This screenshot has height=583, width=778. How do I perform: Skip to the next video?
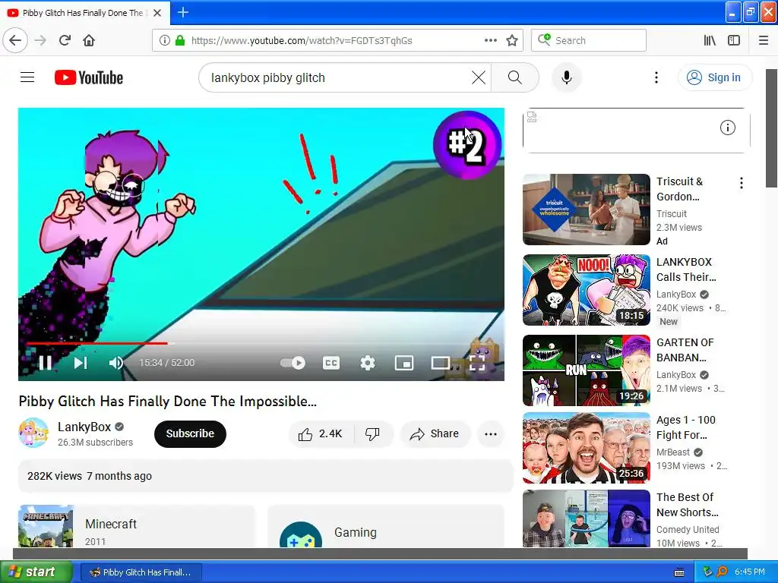[81, 363]
